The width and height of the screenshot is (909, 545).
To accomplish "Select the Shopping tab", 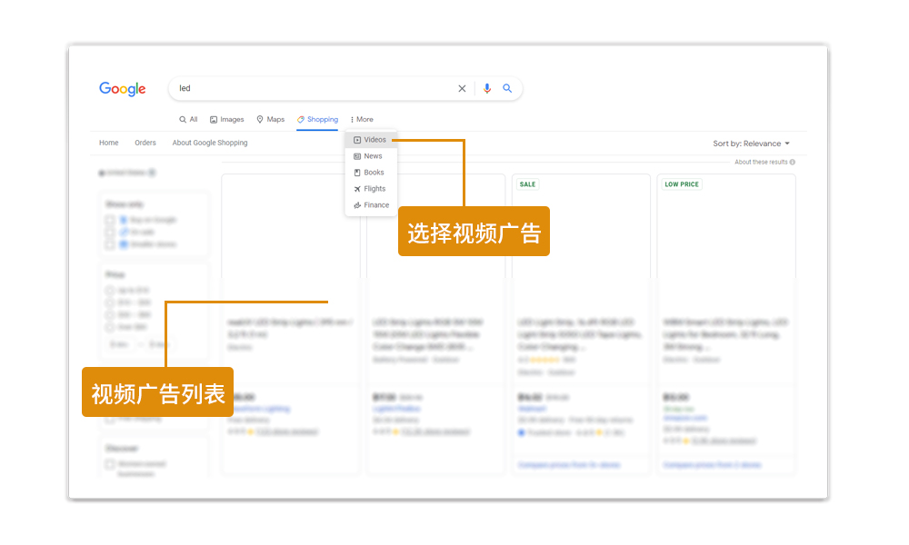I will tap(317, 119).
